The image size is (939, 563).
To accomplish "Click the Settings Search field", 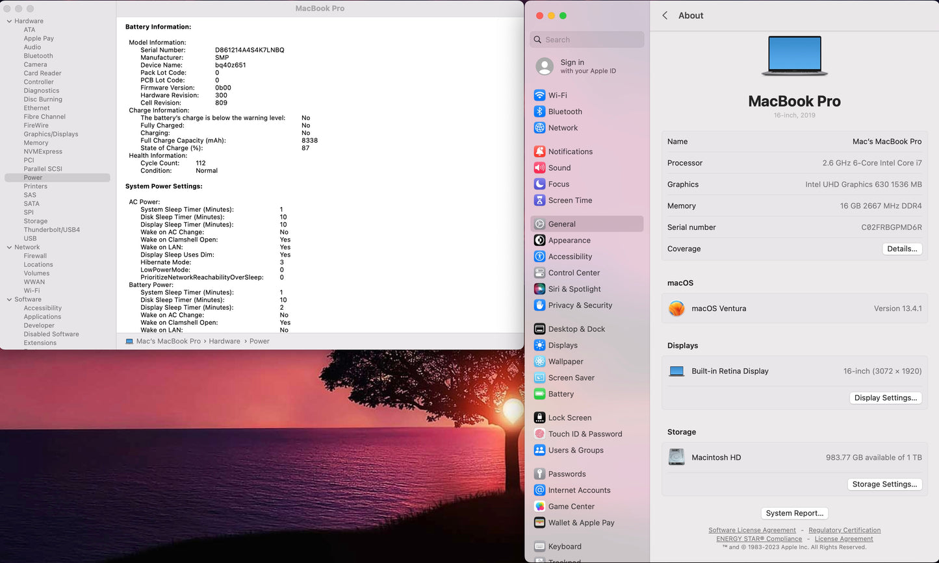I will 587,40.
